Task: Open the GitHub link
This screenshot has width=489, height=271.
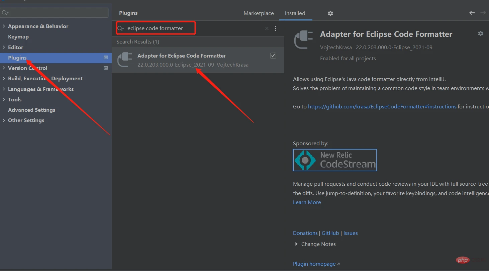Action: [330, 233]
